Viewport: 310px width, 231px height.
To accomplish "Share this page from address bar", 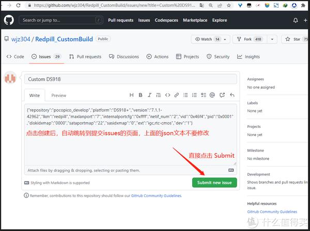I will click(220, 5).
